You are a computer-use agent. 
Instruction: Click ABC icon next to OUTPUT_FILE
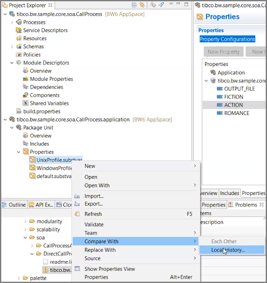click(x=220, y=89)
